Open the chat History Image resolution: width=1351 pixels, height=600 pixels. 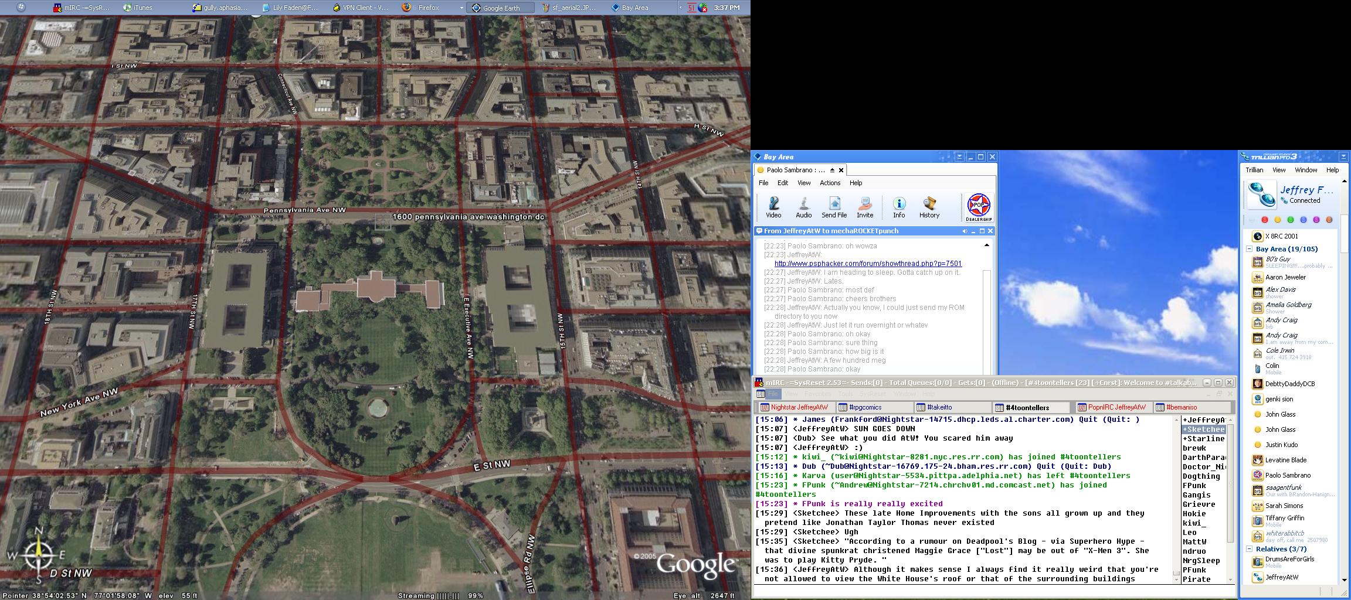coord(929,207)
